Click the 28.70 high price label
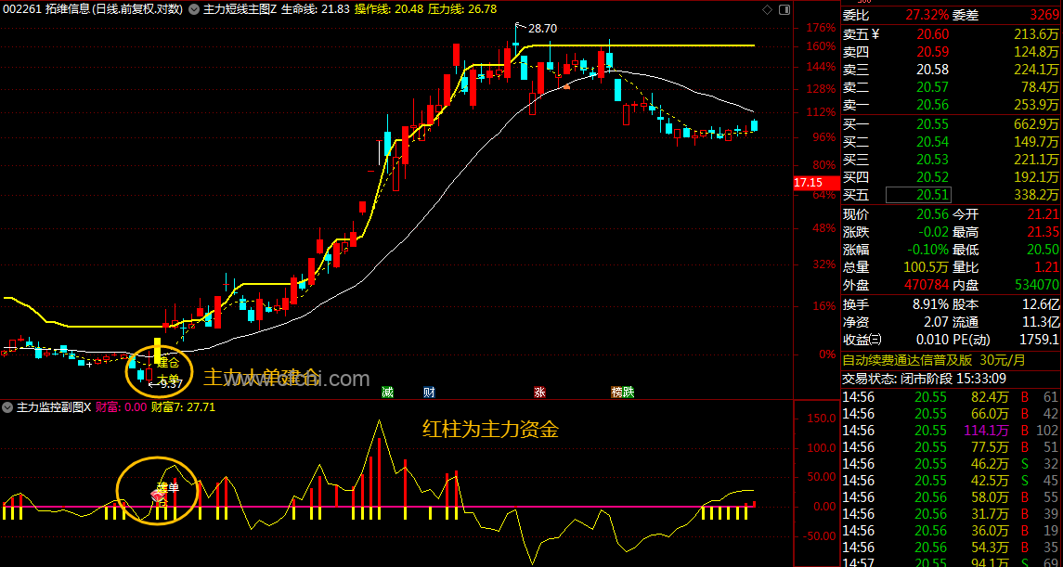 point(541,29)
